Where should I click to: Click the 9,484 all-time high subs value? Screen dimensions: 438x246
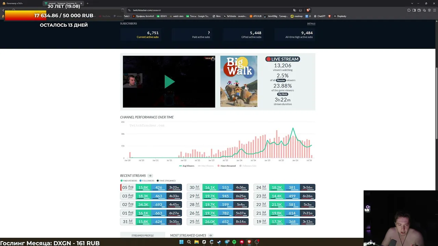[307, 33]
